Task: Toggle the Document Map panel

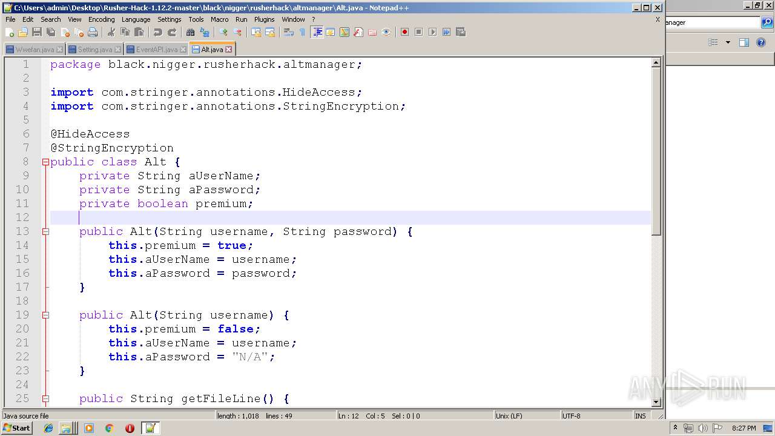Action: click(x=344, y=32)
